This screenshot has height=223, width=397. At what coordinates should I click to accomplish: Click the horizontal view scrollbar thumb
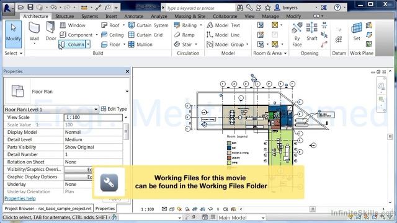313,209
